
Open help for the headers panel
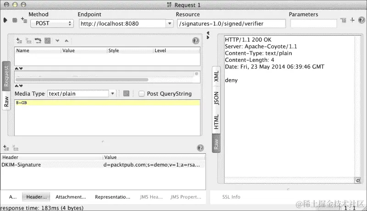[200, 148]
